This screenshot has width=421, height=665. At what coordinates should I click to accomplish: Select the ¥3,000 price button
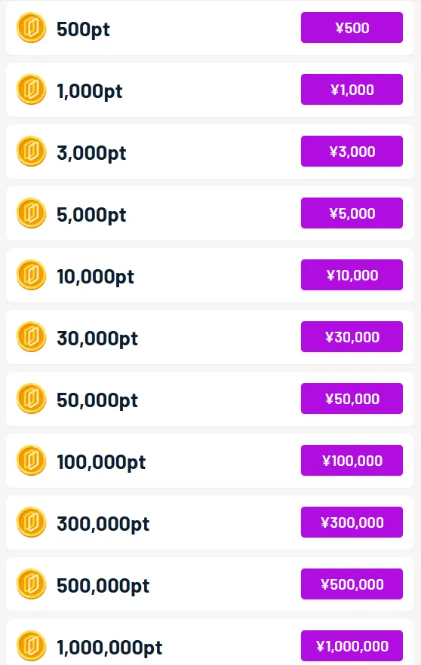tap(352, 152)
